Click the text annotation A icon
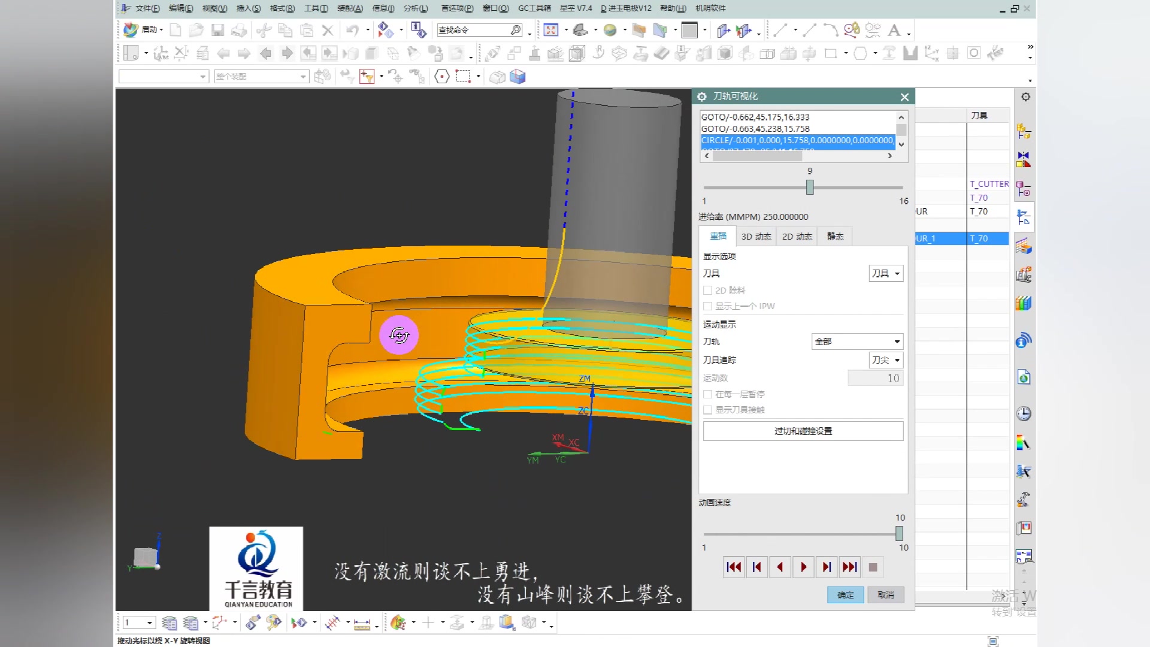The height and width of the screenshot is (647, 1150). click(894, 30)
